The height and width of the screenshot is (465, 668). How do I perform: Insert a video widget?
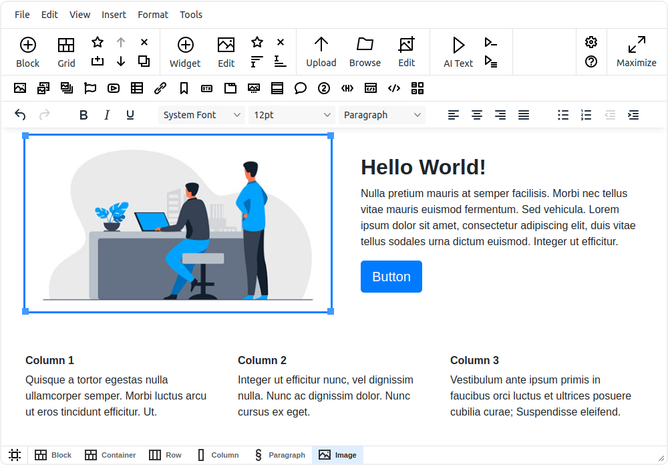click(114, 88)
